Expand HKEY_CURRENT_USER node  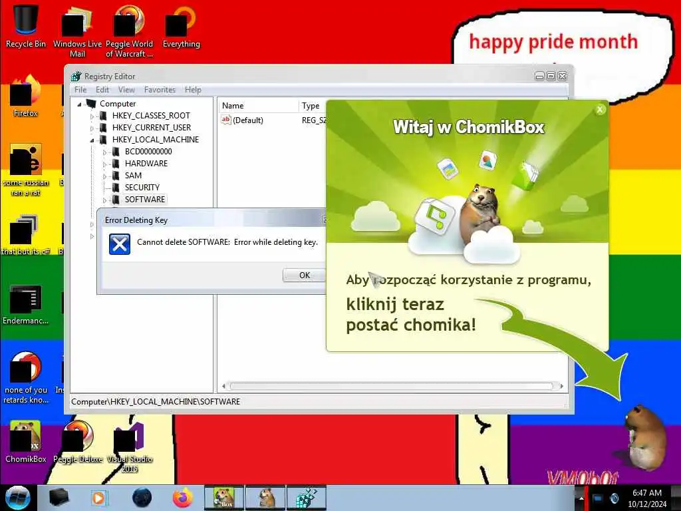click(x=92, y=128)
